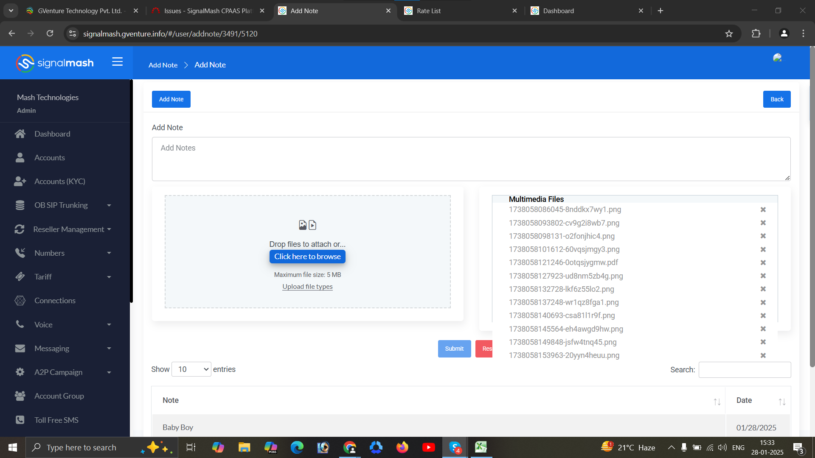Open Chrome profile icon
This screenshot has width=815, height=458.
click(x=784, y=34)
